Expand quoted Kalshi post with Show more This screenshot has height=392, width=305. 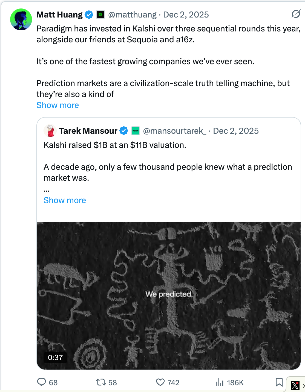pyautogui.click(x=65, y=200)
